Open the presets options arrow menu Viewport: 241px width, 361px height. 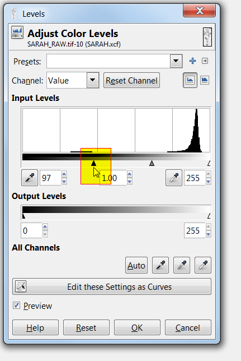pyautogui.click(x=205, y=61)
